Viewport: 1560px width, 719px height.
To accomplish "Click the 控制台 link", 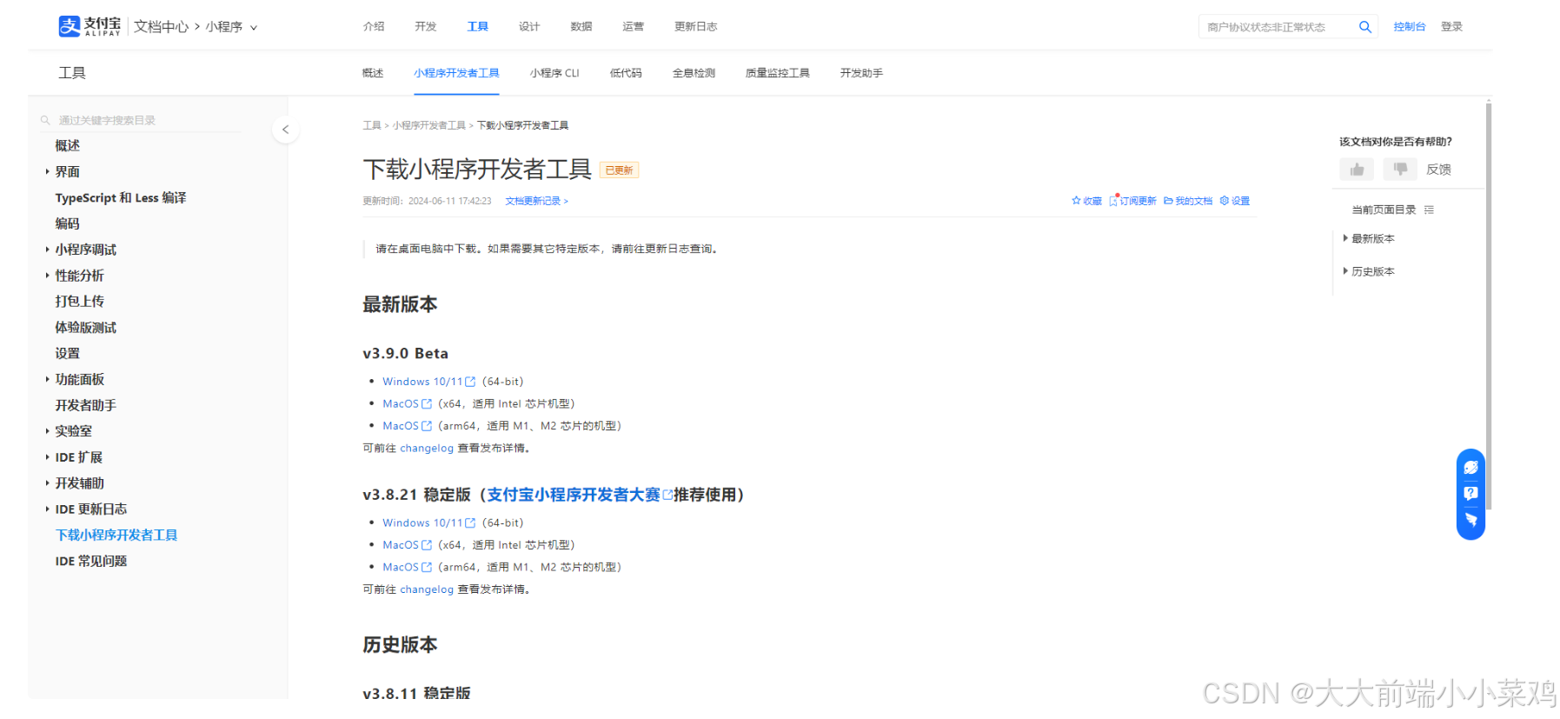I will (1410, 27).
